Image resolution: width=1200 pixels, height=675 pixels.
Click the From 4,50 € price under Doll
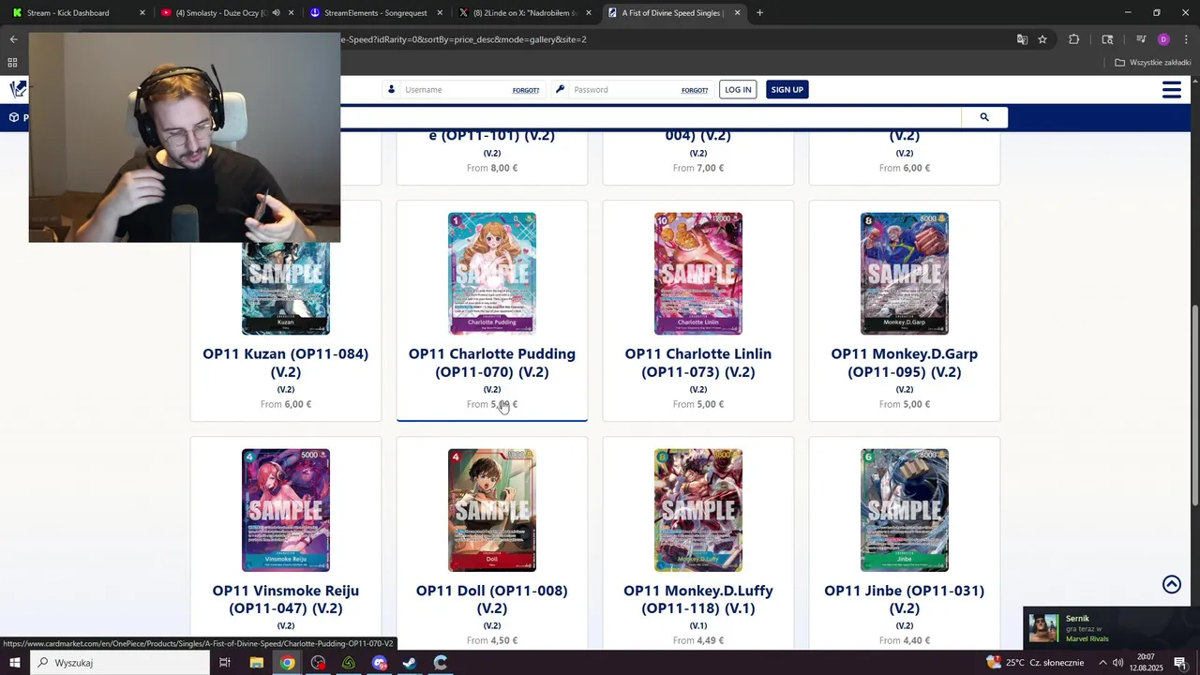click(x=492, y=640)
